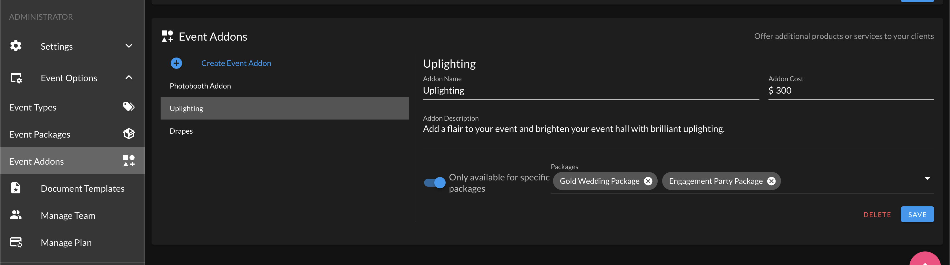Viewport: 950px width, 265px height.
Task: Toggle 'Only available for specific packages' switch
Action: [435, 183]
